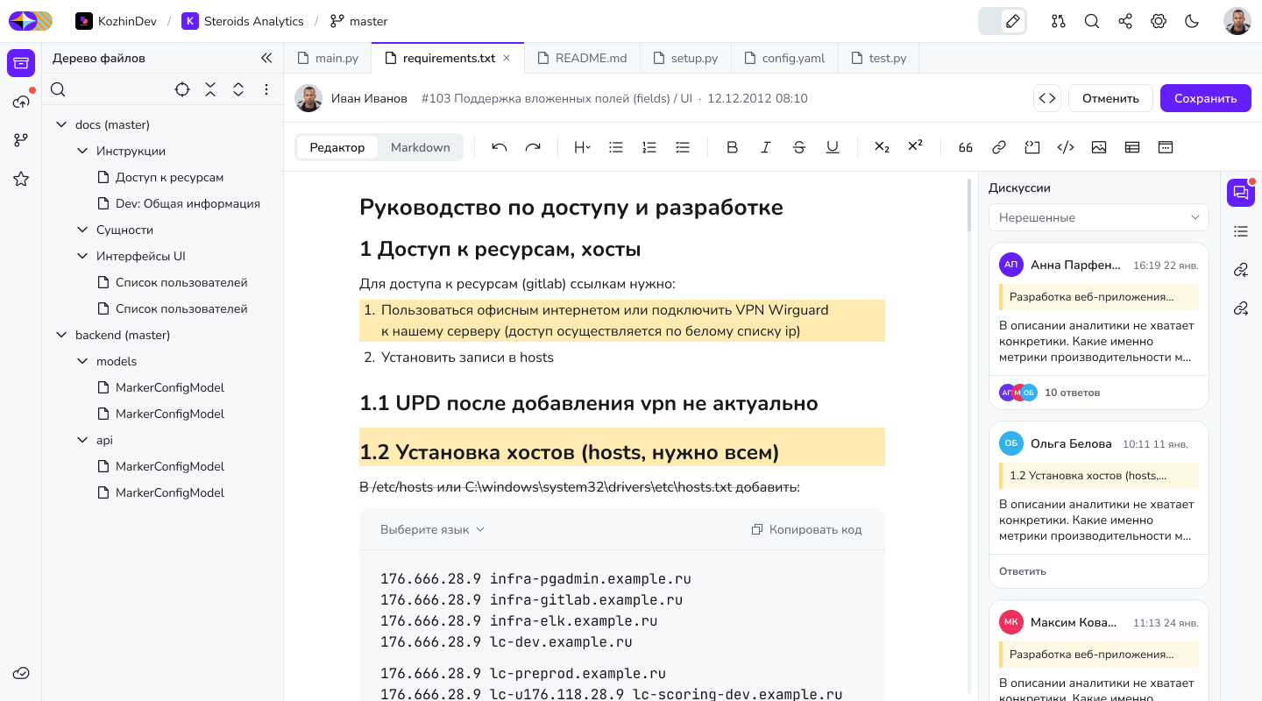This screenshot has width=1262, height=701.
Task: Expand all file tree folders
Action: click(238, 89)
